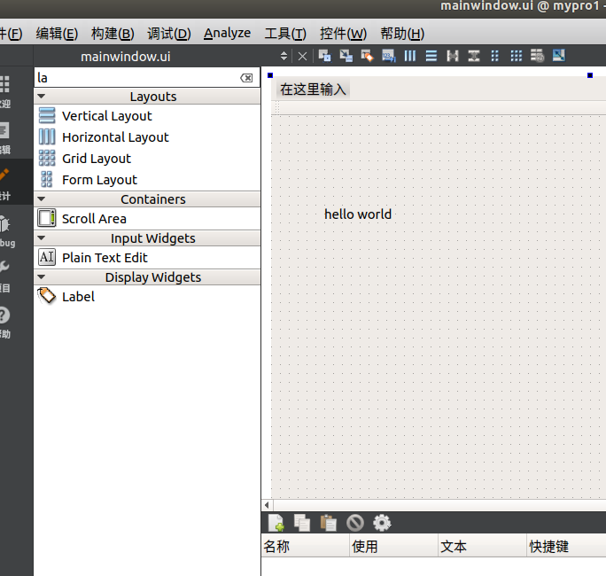Screen dimensions: 606x576
Task: Apply Lay Out Horizontally from toolbar
Action: [410, 56]
